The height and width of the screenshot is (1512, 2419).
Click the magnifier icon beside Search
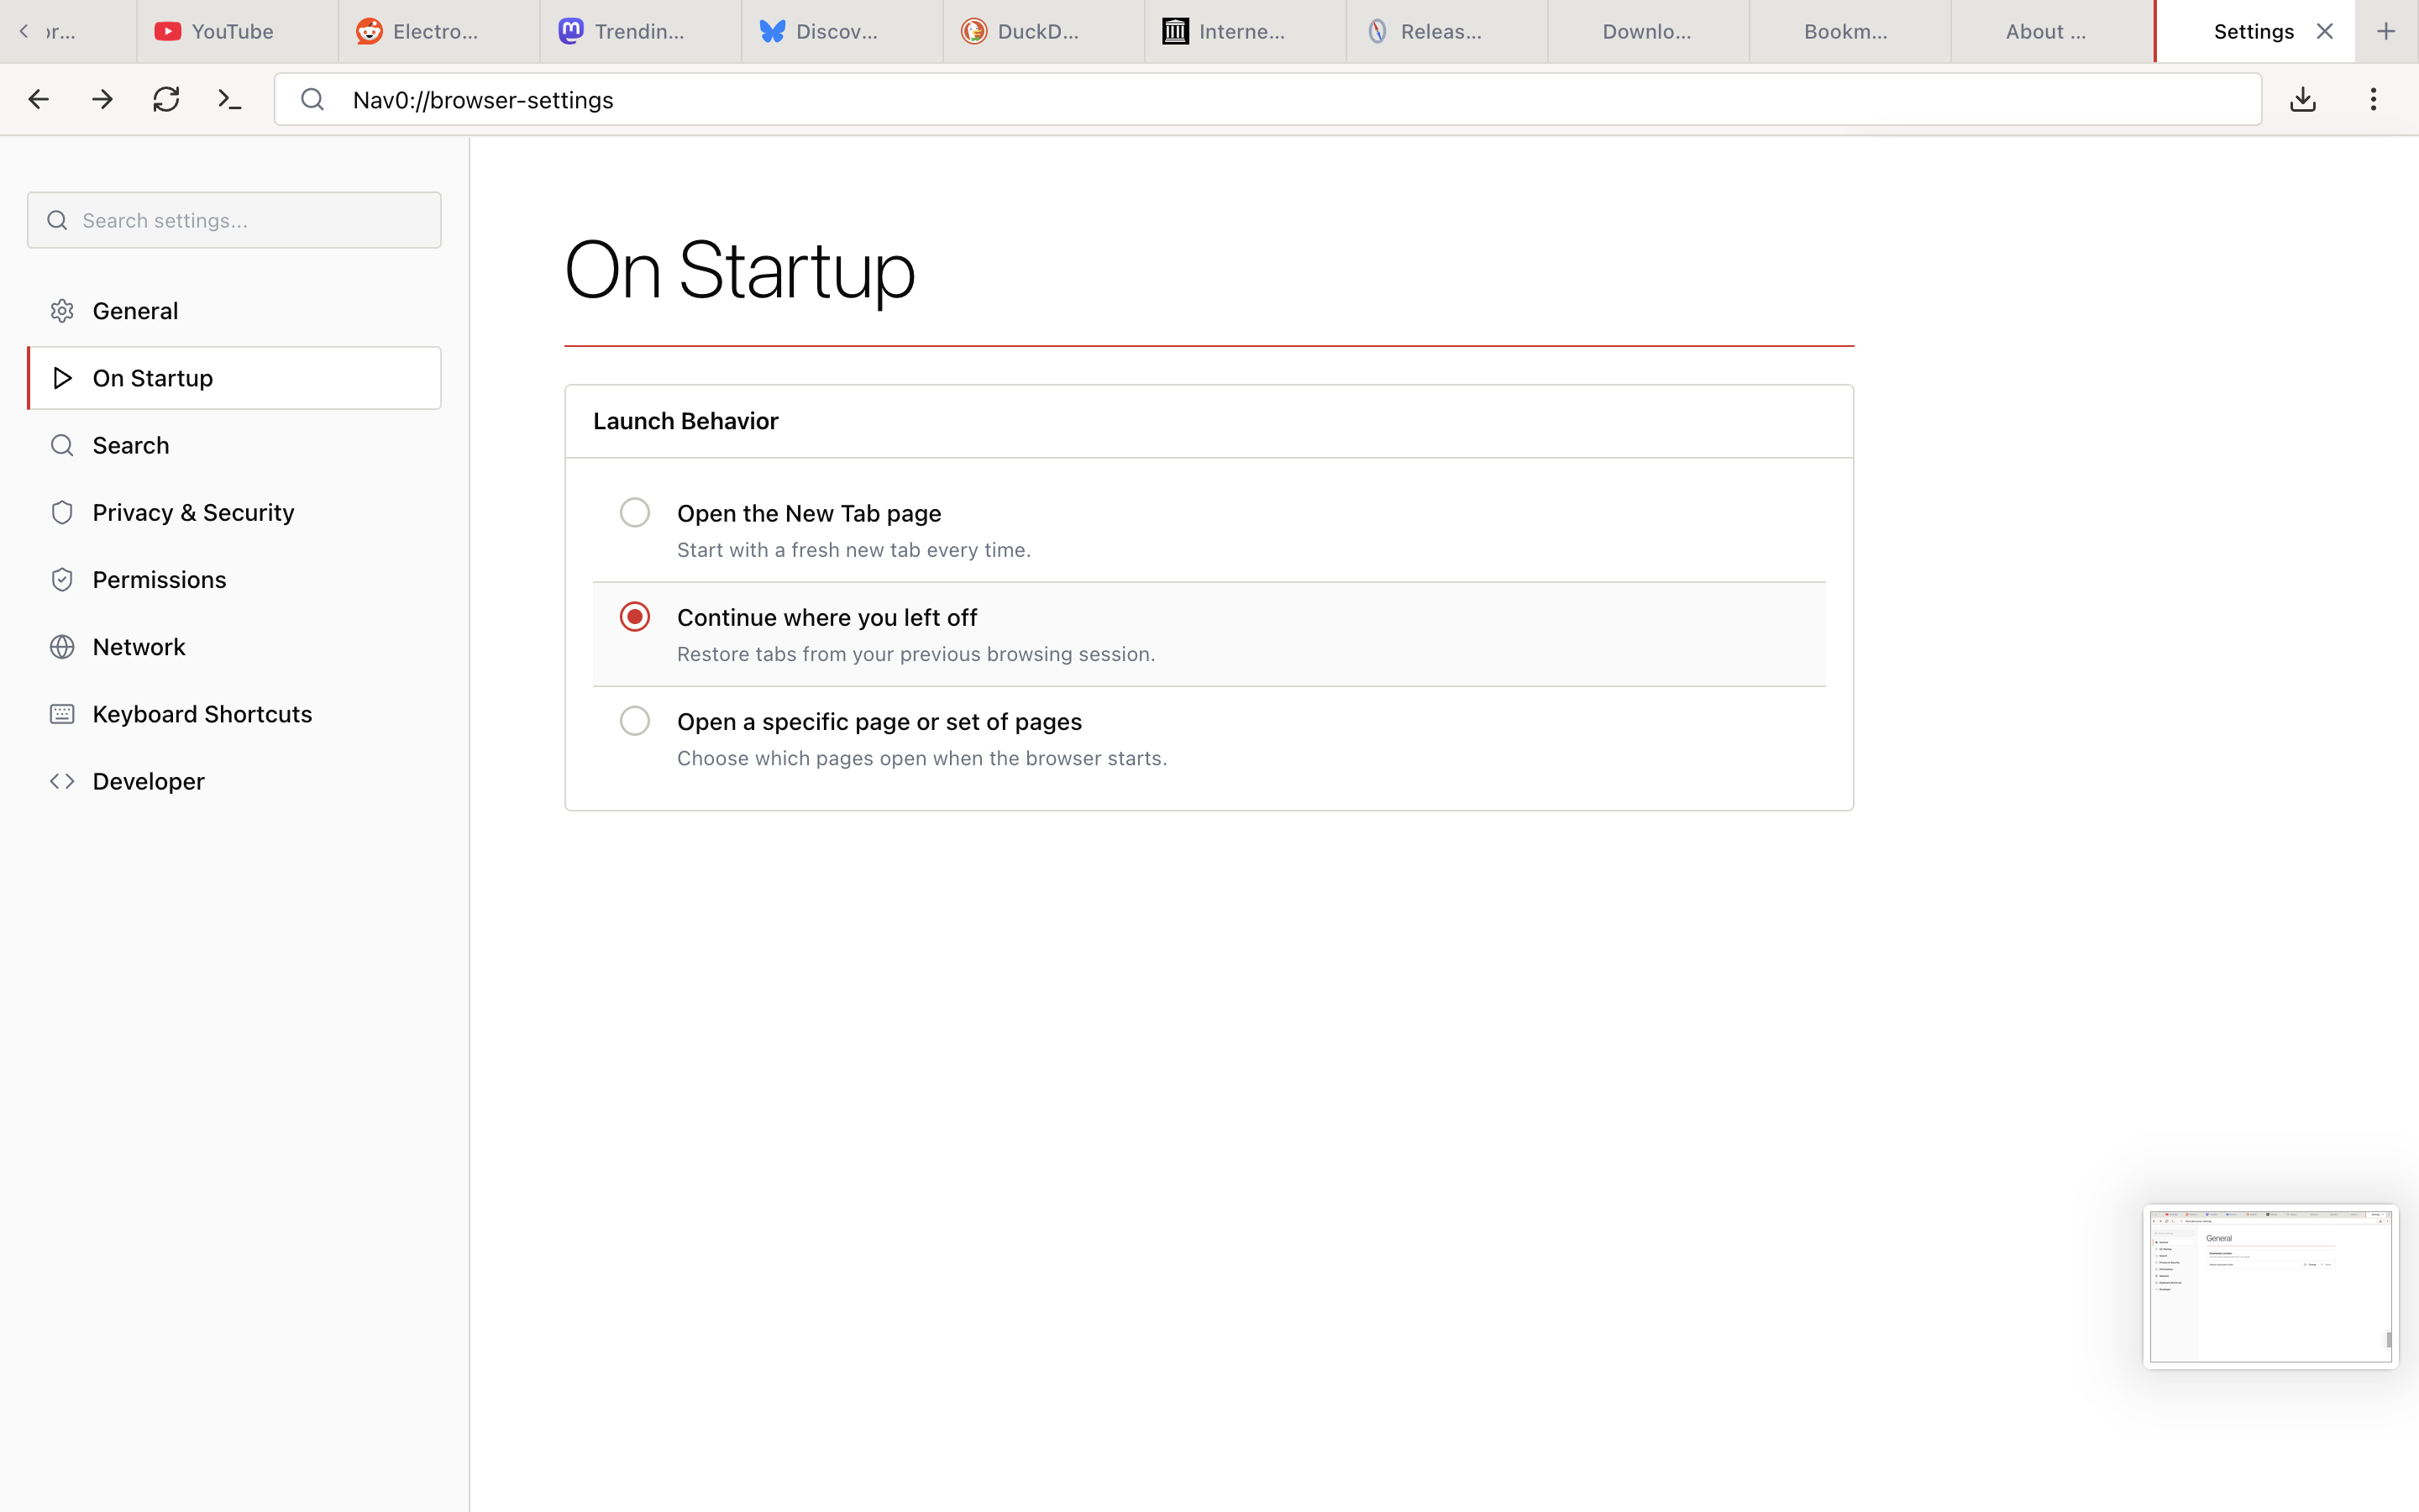[x=62, y=445]
